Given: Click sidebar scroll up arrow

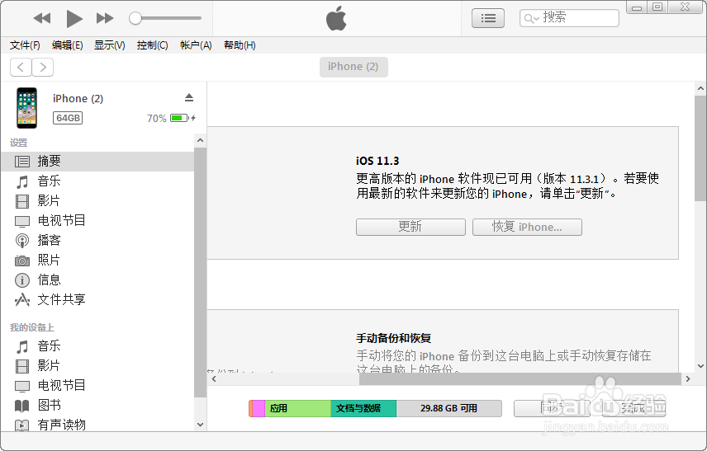Looking at the screenshot, I should (x=200, y=140).
